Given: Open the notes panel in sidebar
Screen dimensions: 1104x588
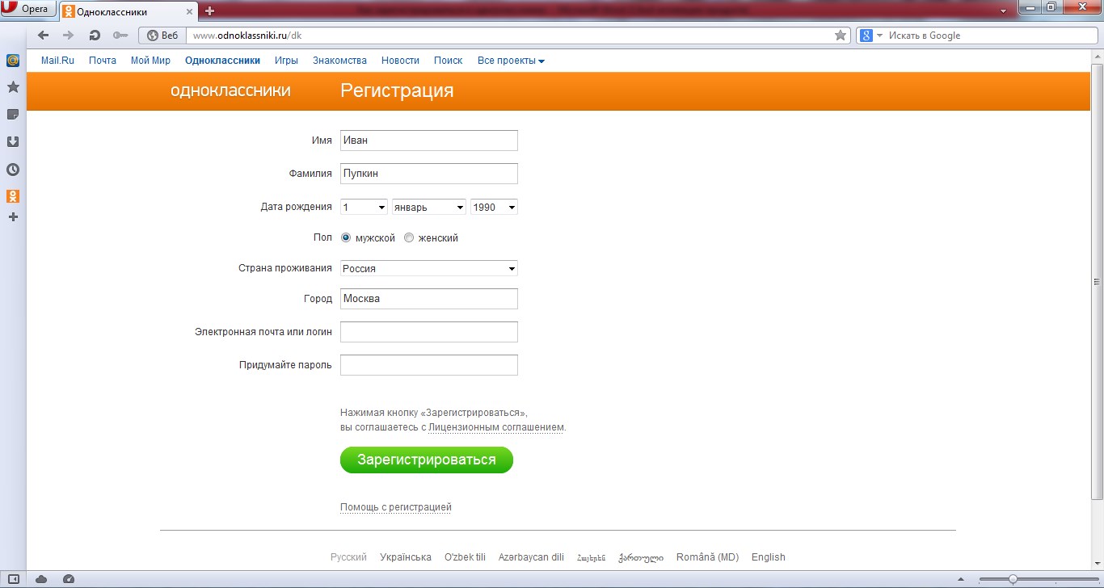Looking at the screenshot, I should click(x=13, y=115).
